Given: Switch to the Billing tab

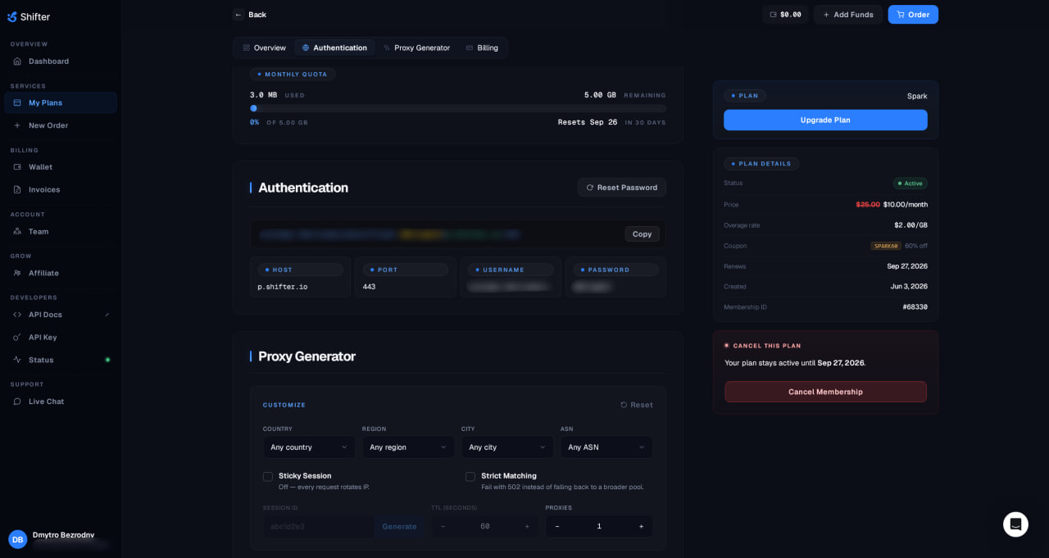Looking at the screenshot, I should tap(482, 48).
